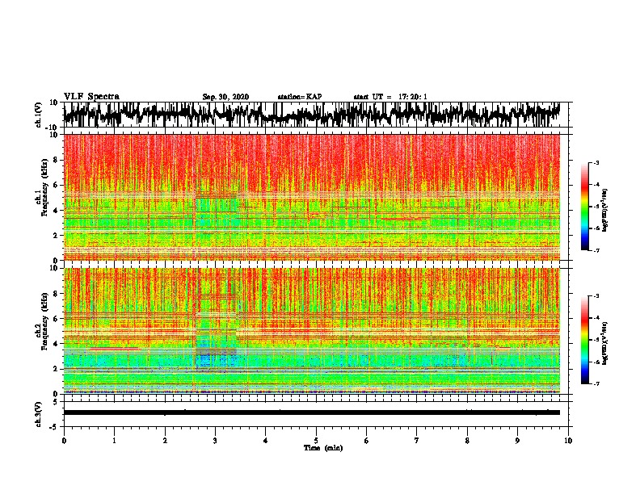The width and height of the screenshot is (640, 494).
Task: Click the "-3" tick on ch.2 colorbar
Action: pos(596,296)
